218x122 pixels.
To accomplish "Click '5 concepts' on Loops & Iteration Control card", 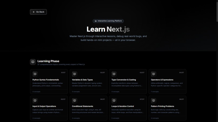I will (115, 118).
